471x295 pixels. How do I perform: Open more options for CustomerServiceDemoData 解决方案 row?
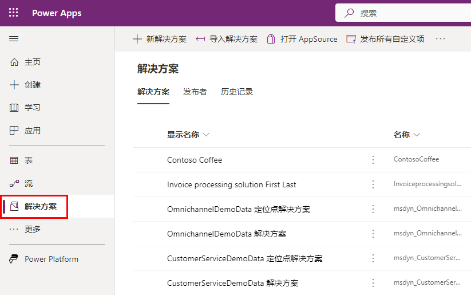tap(373, 283)
